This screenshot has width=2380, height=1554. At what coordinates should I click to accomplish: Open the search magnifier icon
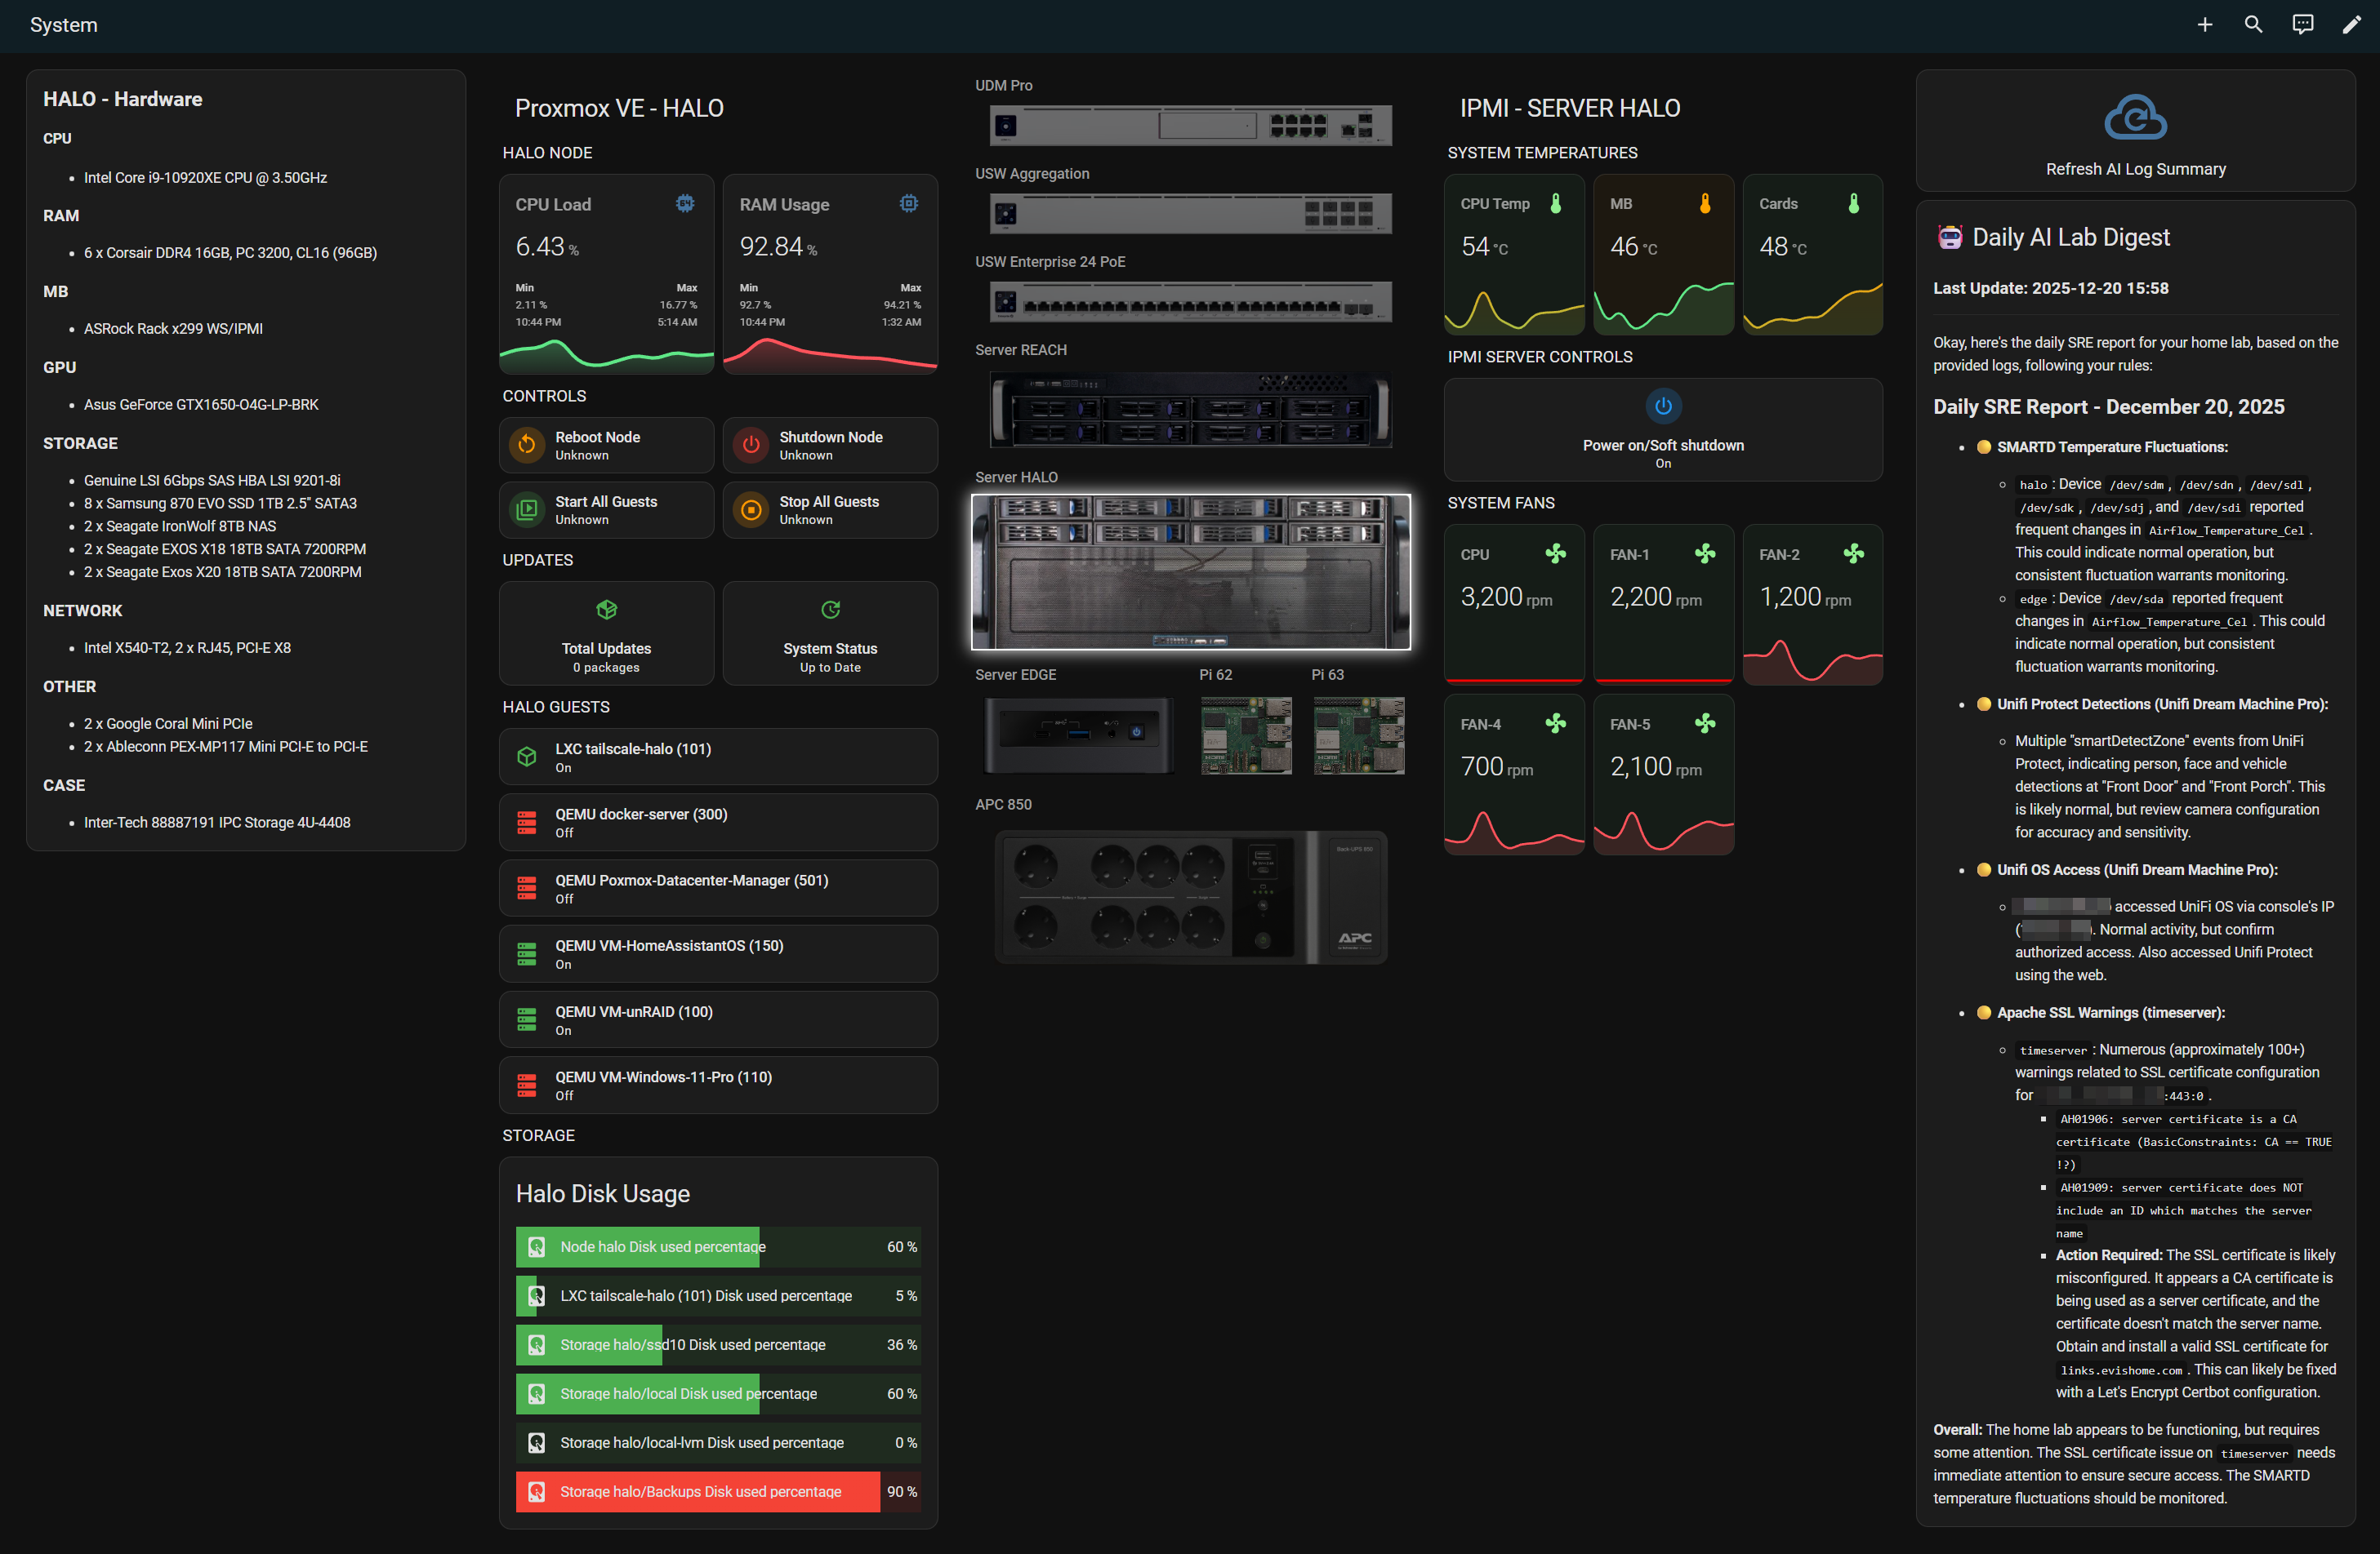tap(2253, 25)
